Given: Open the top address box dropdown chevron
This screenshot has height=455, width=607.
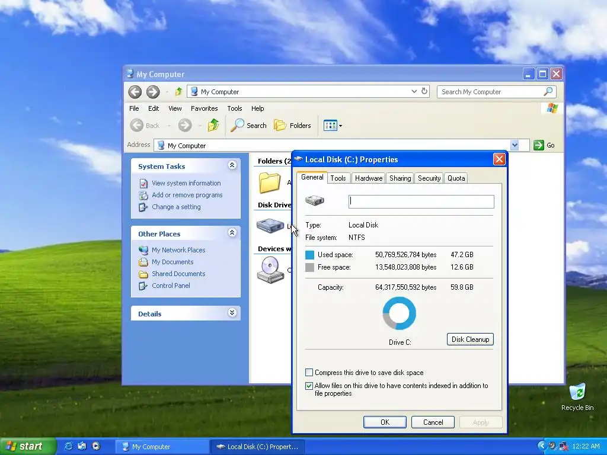Looking at the screenshot, I should tap(414, 91).
